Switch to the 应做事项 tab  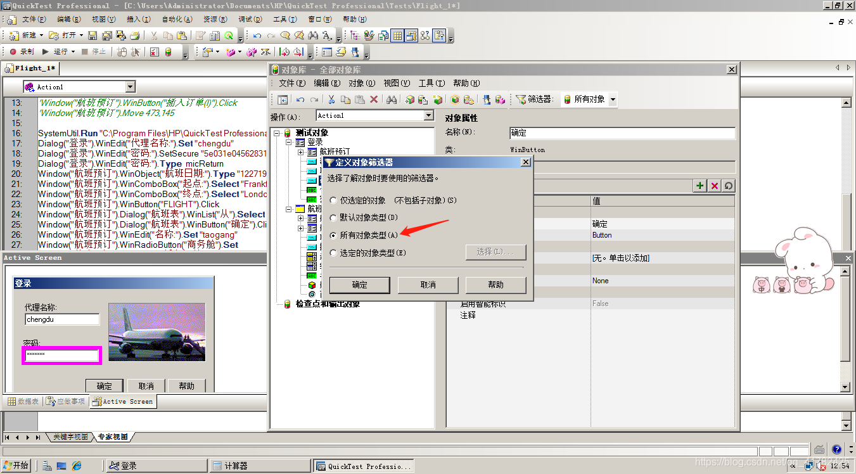66,401
